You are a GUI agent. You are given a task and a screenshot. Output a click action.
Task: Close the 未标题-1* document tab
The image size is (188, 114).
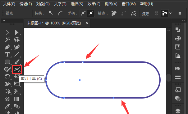(x=87, y=23)
